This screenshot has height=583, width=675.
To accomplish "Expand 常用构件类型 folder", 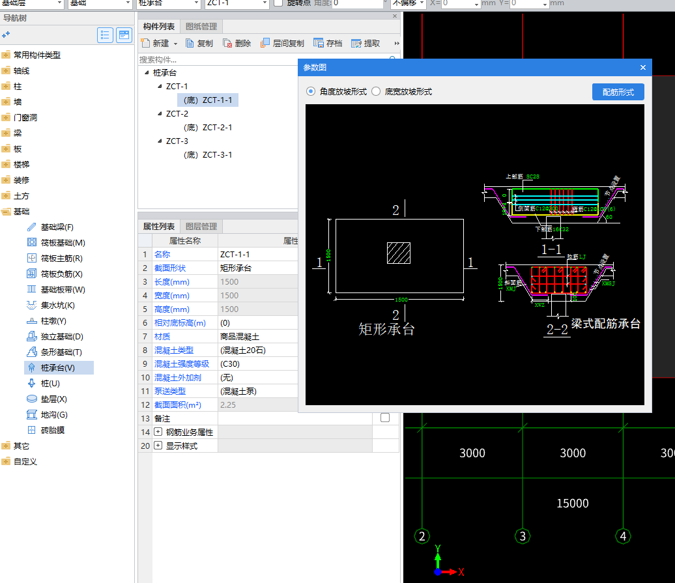I will coord(6,55).
